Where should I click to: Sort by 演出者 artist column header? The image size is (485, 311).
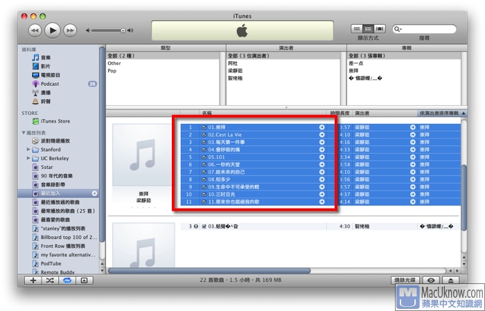[x=385, y=113]
